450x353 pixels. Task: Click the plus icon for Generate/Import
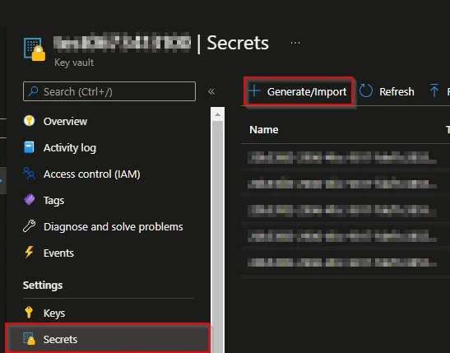click(254, 91)
